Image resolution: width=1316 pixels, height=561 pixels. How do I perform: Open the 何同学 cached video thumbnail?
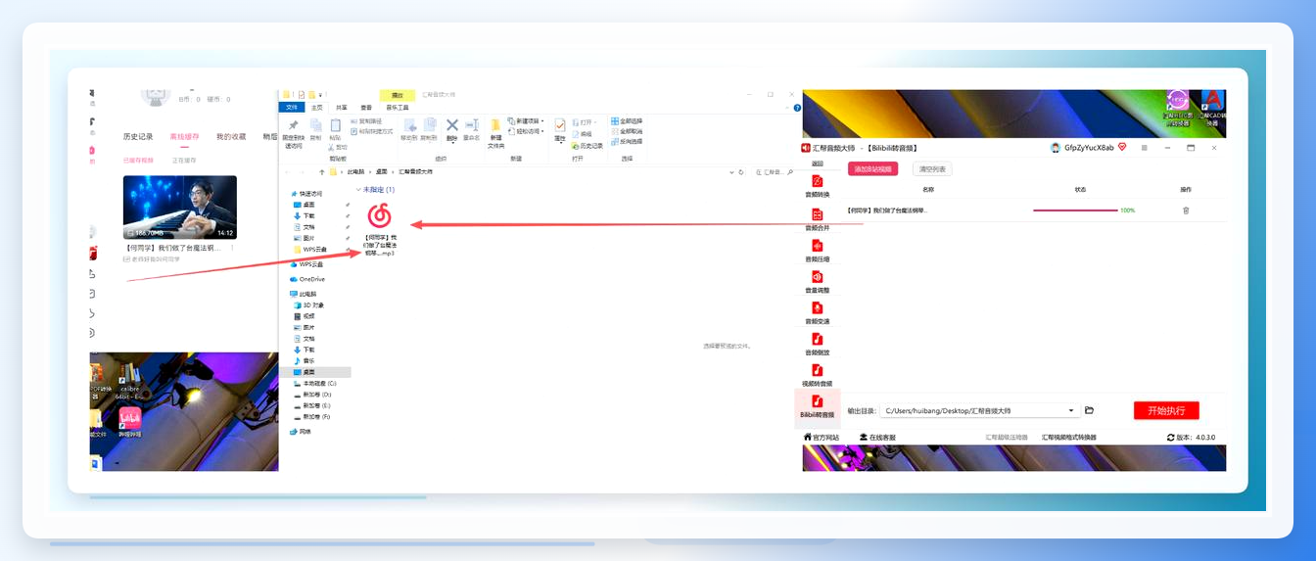point(179,208)
